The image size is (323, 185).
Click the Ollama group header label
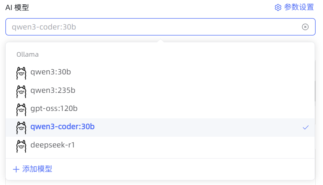coord(28,54)
